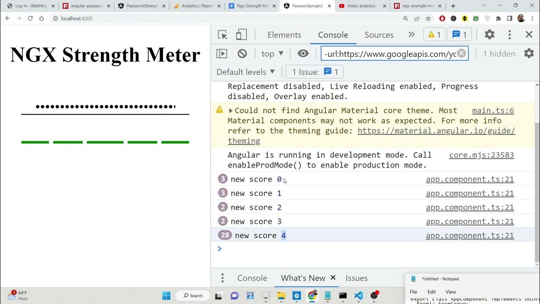The image size is (540, 304).
Task: Open the top JavaScript context dropdown
Action: [272, 54]
